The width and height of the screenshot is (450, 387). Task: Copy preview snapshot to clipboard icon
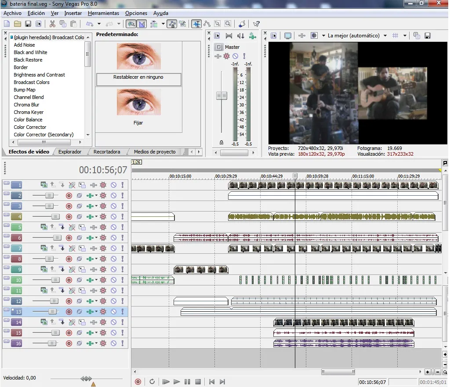point(417,36)
